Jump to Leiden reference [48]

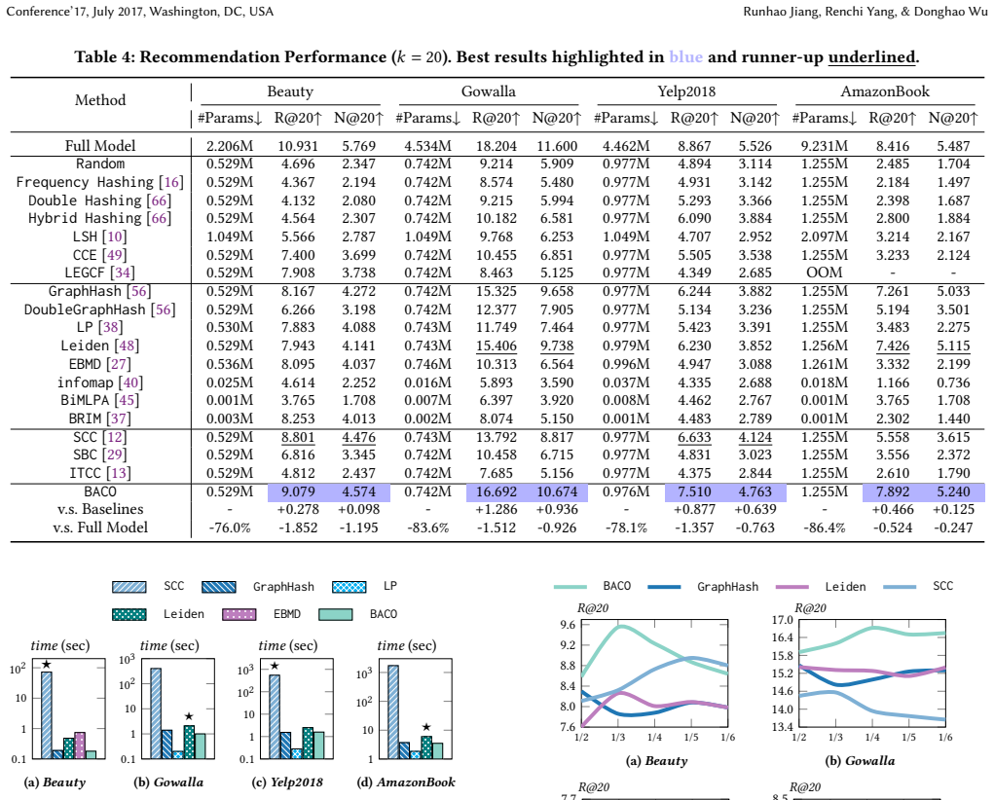[127, 346]
